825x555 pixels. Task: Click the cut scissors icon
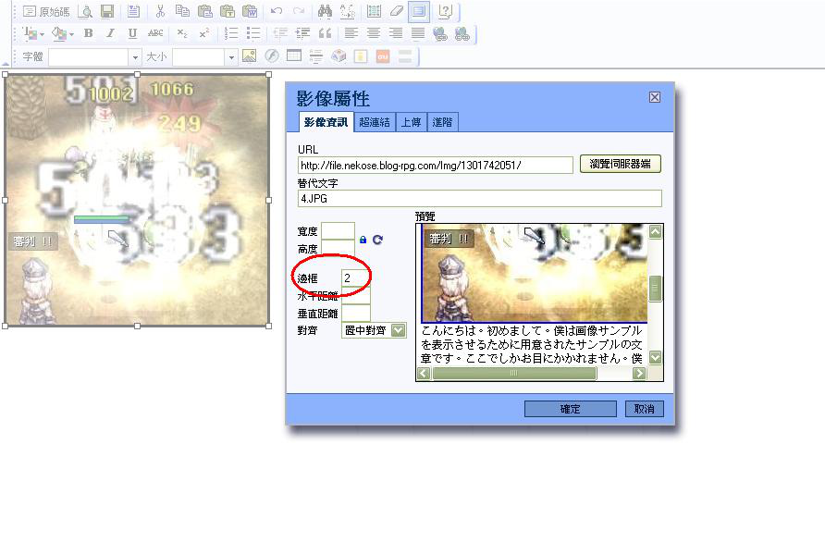coord(161,11)
